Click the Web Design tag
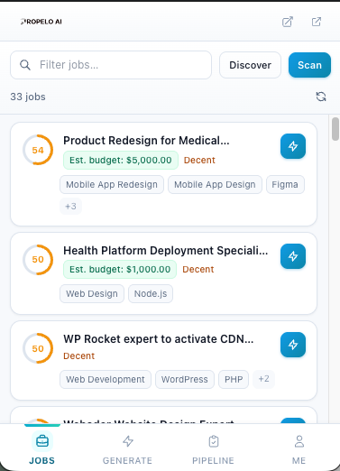The image size is (340, 471). (92, 294)
